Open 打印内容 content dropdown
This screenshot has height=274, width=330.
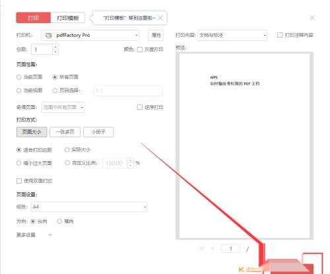[x=232, y=35]
